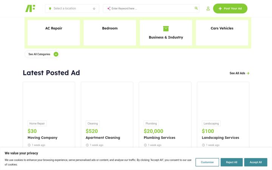Open the Business & Industry category
The height and width of the screenshot is (170, 272).
click(166, 32)
